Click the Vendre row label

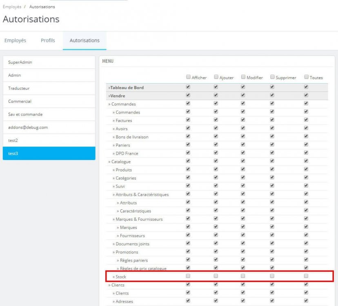(118, 96)
